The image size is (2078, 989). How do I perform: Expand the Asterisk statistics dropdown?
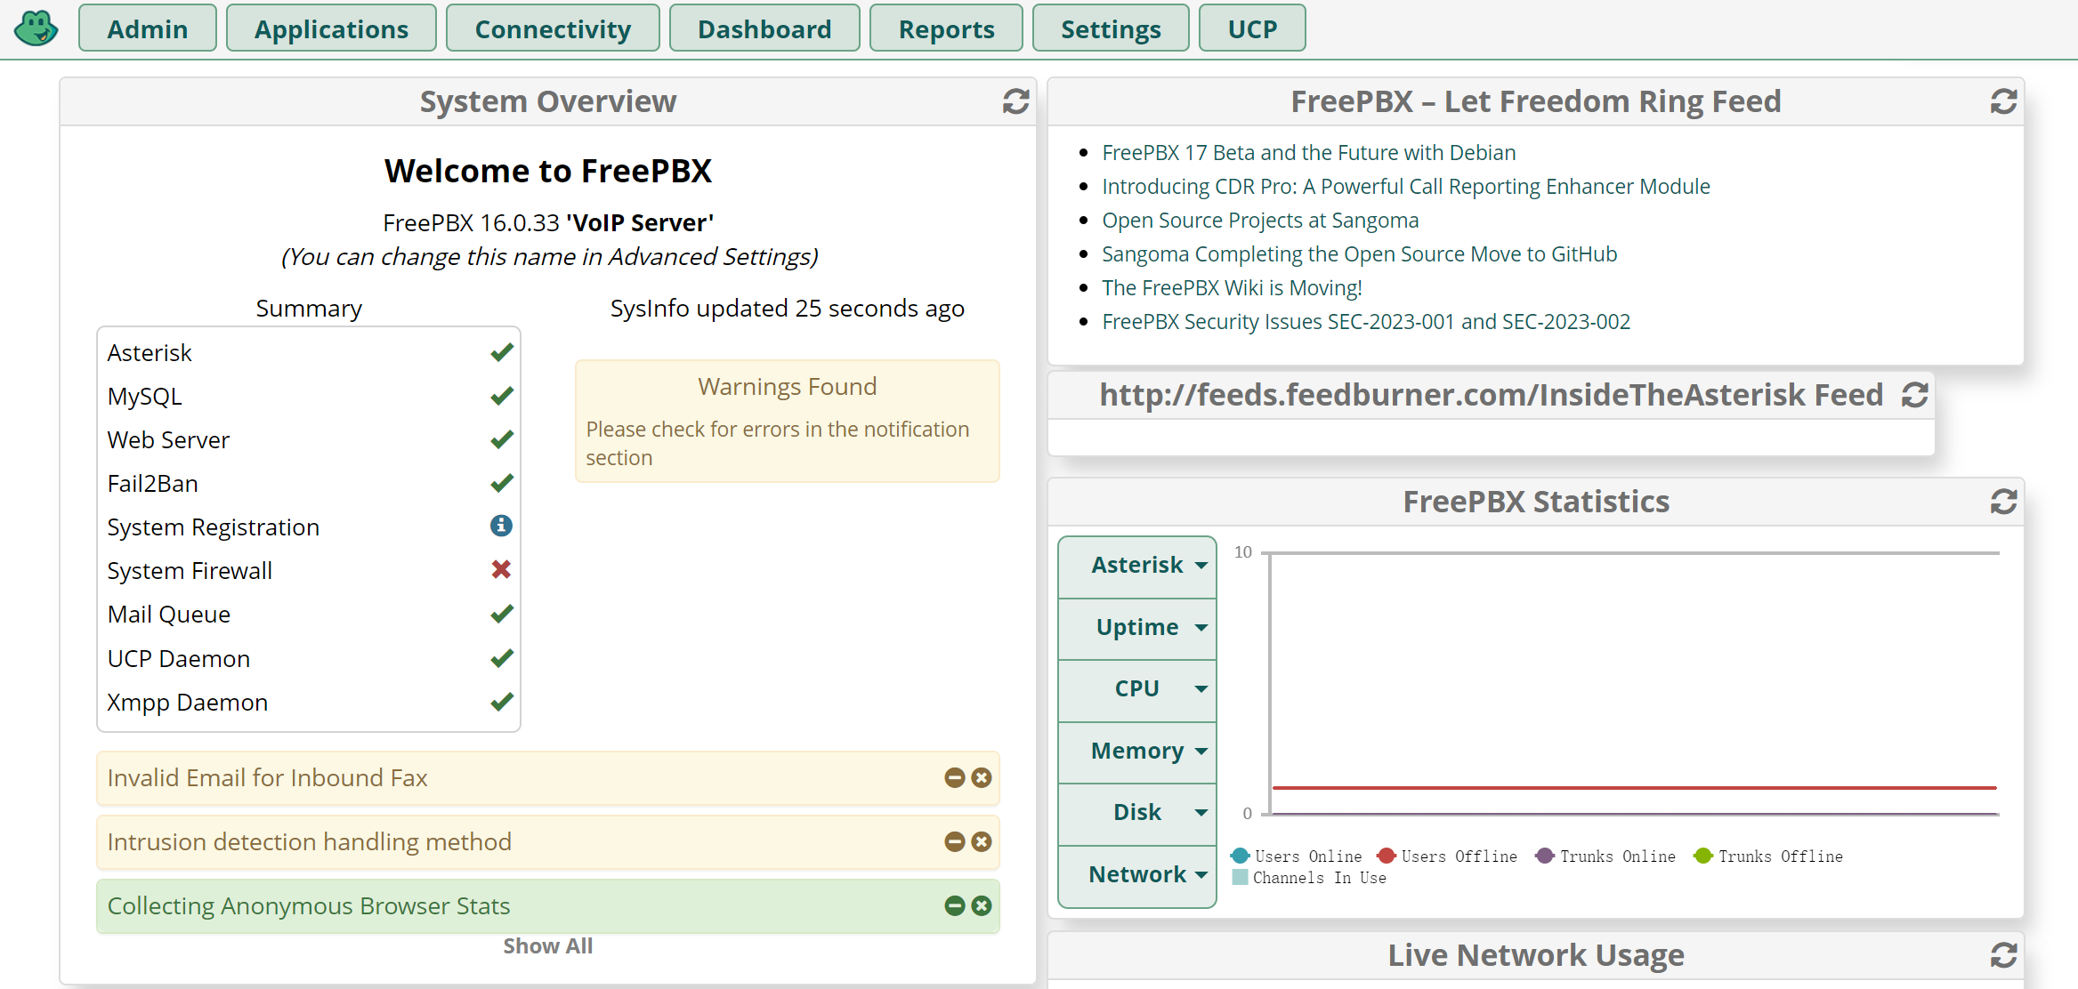[x=1137, y=566]
